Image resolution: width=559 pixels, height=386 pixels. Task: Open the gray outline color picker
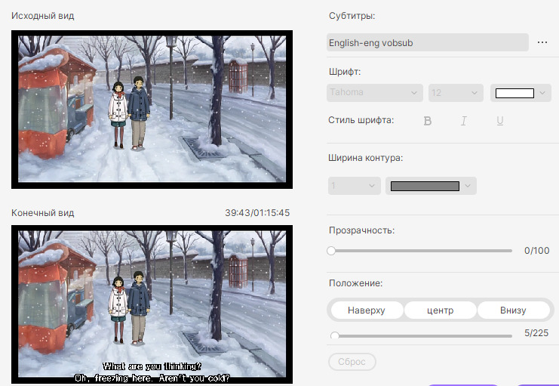click(x=431, y=186)
